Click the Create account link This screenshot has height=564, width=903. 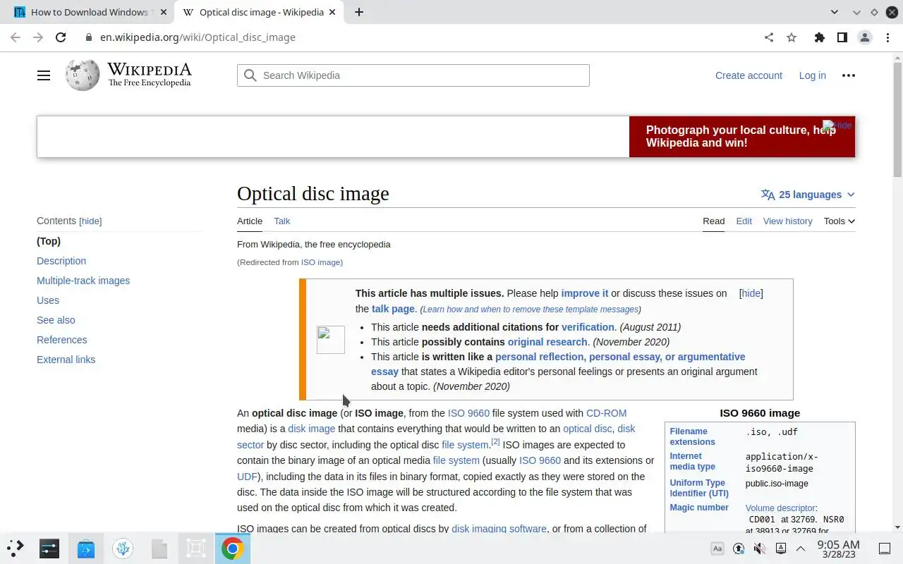tap(749, 75)
